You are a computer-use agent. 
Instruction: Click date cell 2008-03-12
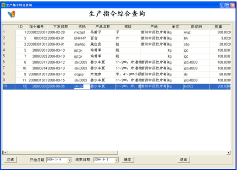point(61,62)
